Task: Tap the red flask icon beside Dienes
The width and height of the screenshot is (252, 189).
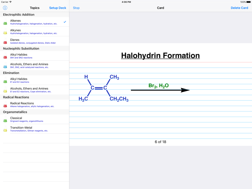Action: point(5,41)
